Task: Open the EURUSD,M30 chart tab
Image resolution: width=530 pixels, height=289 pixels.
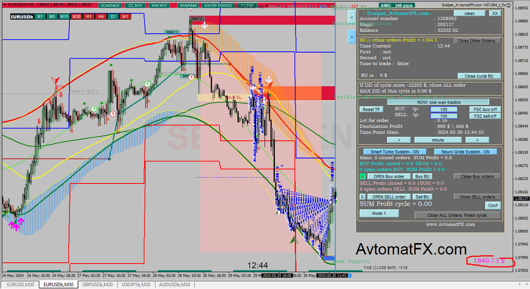Action: [x=21, y=284]
